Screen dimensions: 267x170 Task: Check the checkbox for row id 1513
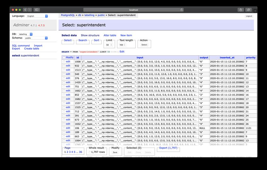click(x=64, y=70)
